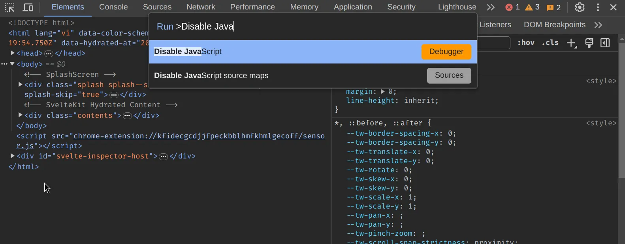Expand the svelte-inspector-host div node
The height and width of the screenshot is (244, 625).
coord(12,156)
